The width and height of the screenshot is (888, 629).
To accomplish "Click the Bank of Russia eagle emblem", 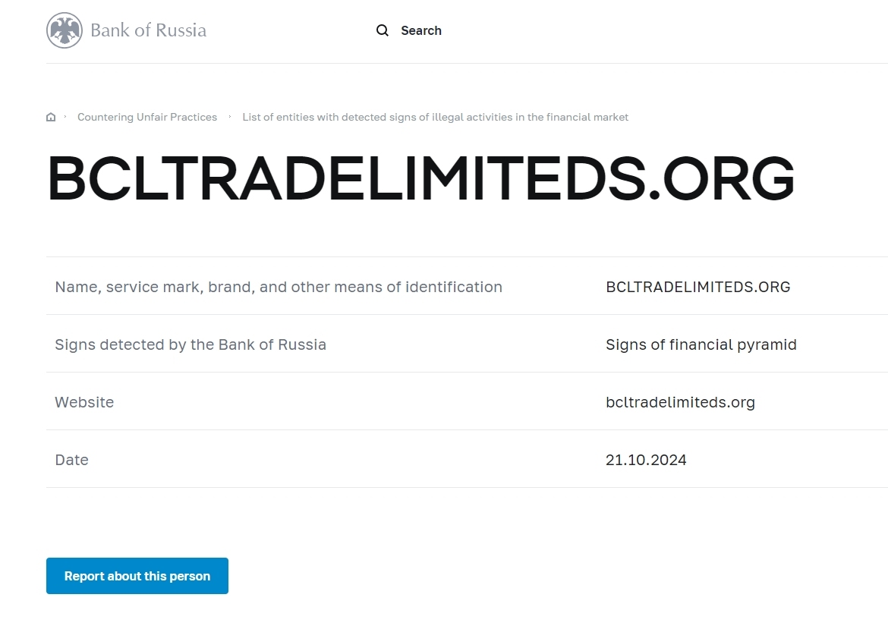I will click(65, 30).
